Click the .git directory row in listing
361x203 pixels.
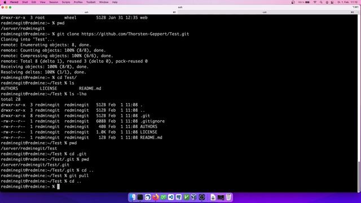(75, 116)
